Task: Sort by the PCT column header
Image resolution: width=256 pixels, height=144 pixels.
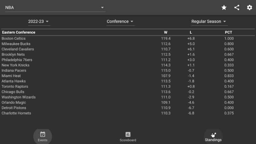Action: [228, 32]
